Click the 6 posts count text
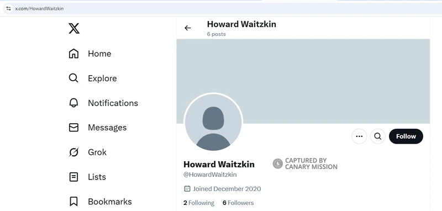 point(216,34)
